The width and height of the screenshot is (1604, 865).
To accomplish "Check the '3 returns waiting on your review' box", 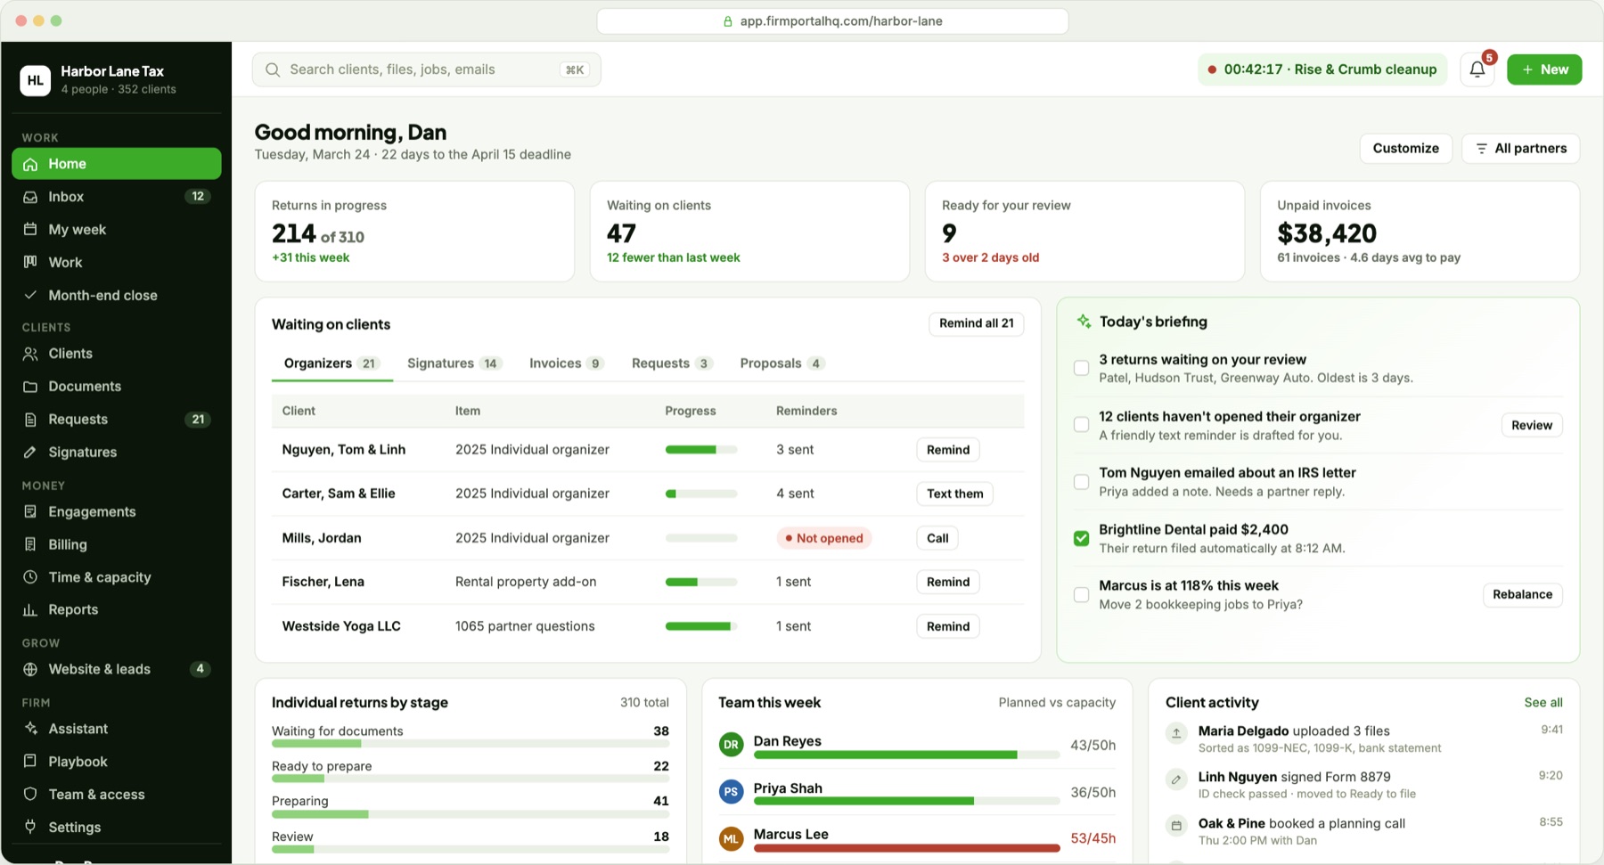I will click(x=1081, y=368).
